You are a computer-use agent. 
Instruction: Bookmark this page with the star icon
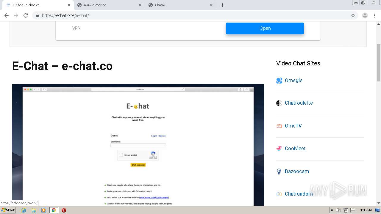pos(353,15)
